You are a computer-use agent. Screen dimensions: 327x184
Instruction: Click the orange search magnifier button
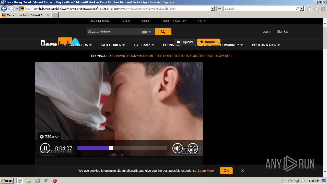163,32
